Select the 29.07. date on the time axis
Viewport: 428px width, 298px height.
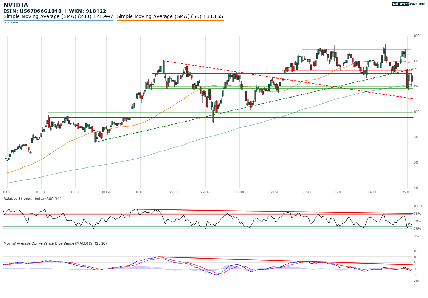point(206,192)
